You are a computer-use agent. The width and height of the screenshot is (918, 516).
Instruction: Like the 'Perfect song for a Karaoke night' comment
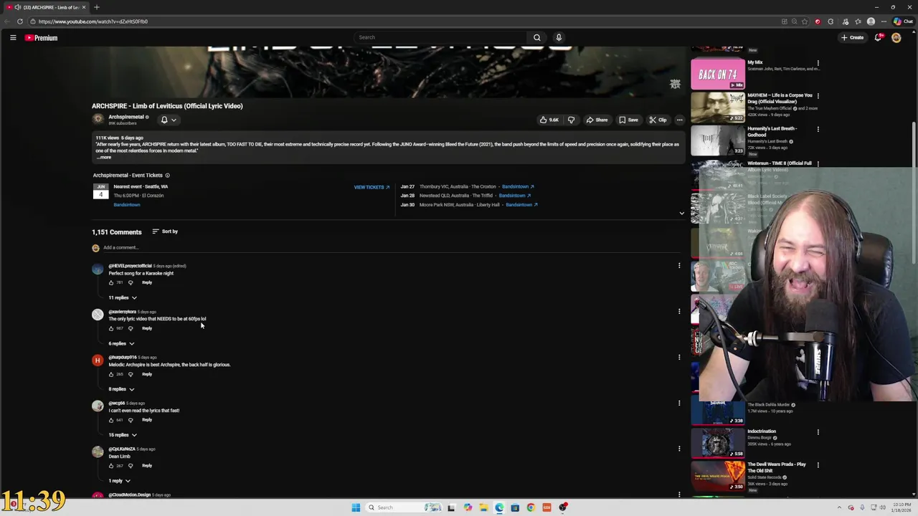[x=111, y=282]
